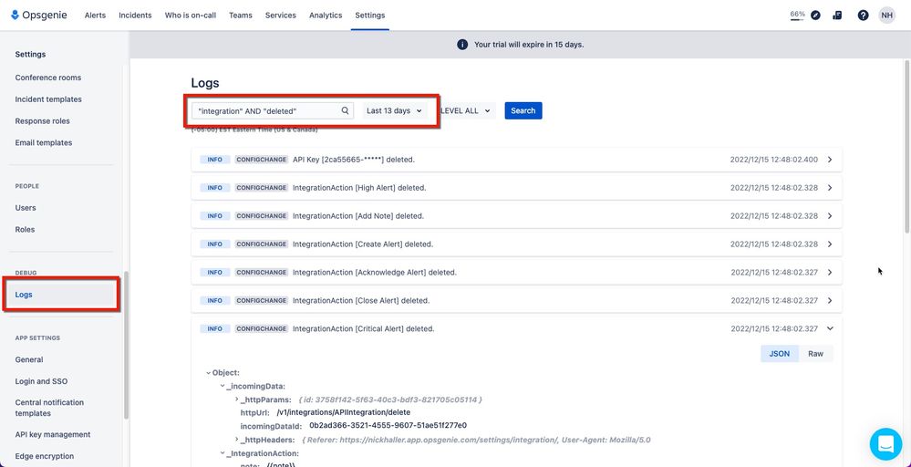Go to Users in People section
Image resolution: width=911 pixels, height=467 pixels.
coord(26,208)
